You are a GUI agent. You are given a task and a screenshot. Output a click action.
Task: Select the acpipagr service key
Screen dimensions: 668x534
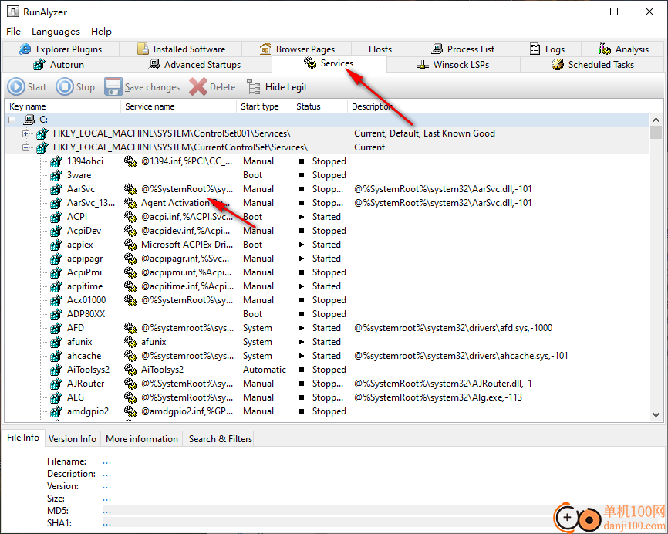pos(85,259)
